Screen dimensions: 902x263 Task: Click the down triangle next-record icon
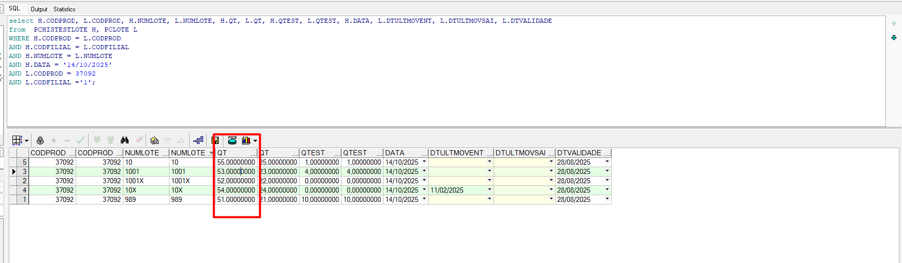(x=167, y=140)
